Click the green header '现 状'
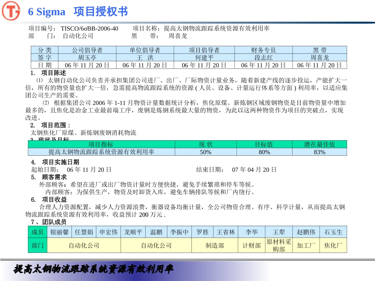 click(206, 144)
